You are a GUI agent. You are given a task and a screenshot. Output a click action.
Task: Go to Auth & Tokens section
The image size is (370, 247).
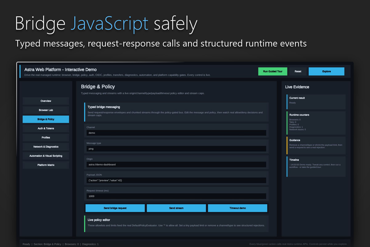coord(46,128)
